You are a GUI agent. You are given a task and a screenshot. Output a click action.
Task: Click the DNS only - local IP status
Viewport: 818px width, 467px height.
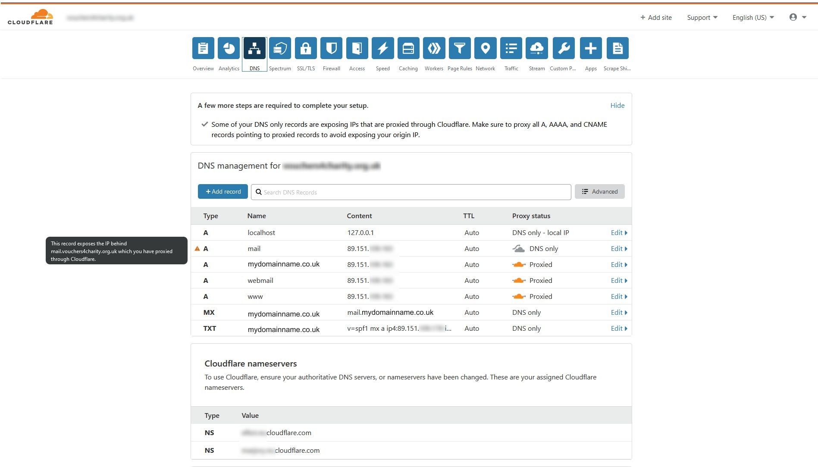coord(541,232)
